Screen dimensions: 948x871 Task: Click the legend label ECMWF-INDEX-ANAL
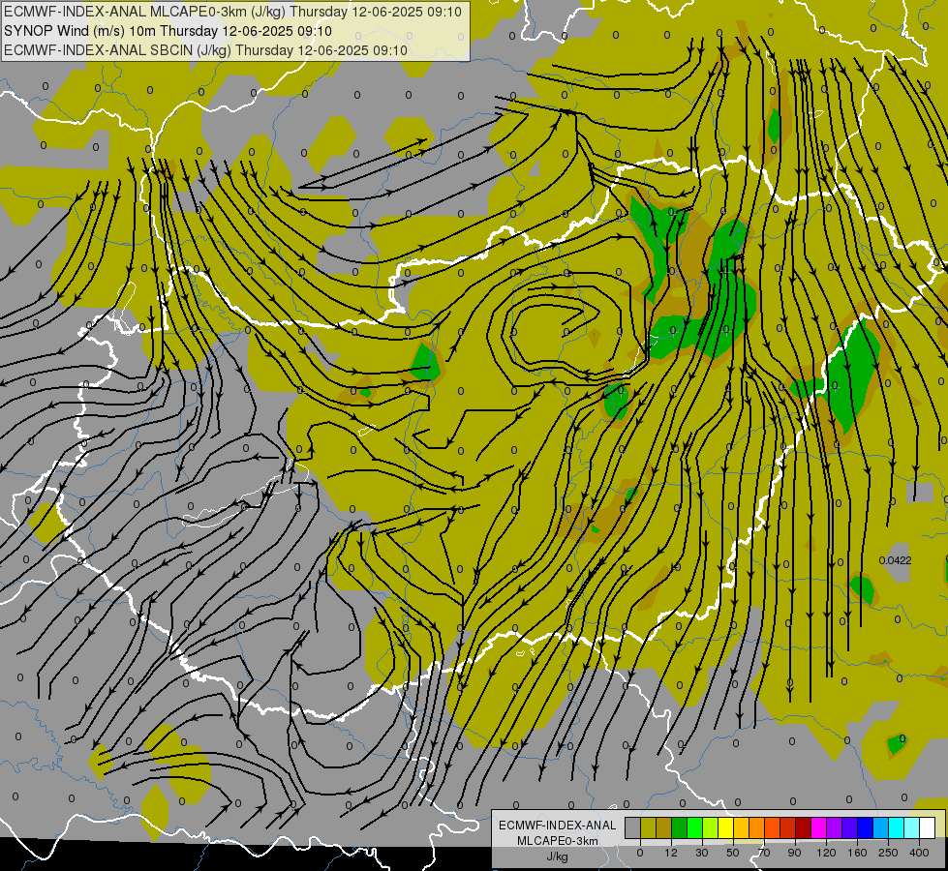pyautogui.click(x=557, y=826)
